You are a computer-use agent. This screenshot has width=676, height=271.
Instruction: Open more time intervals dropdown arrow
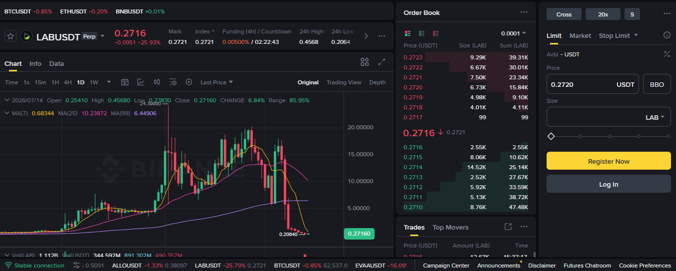[108, 82]
